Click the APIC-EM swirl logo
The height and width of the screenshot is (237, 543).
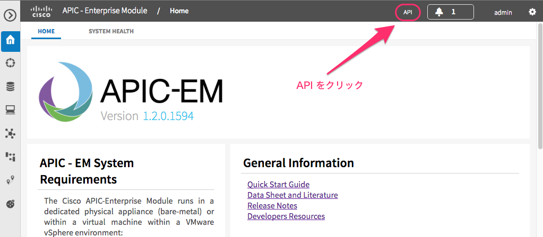tap(66, 92)
